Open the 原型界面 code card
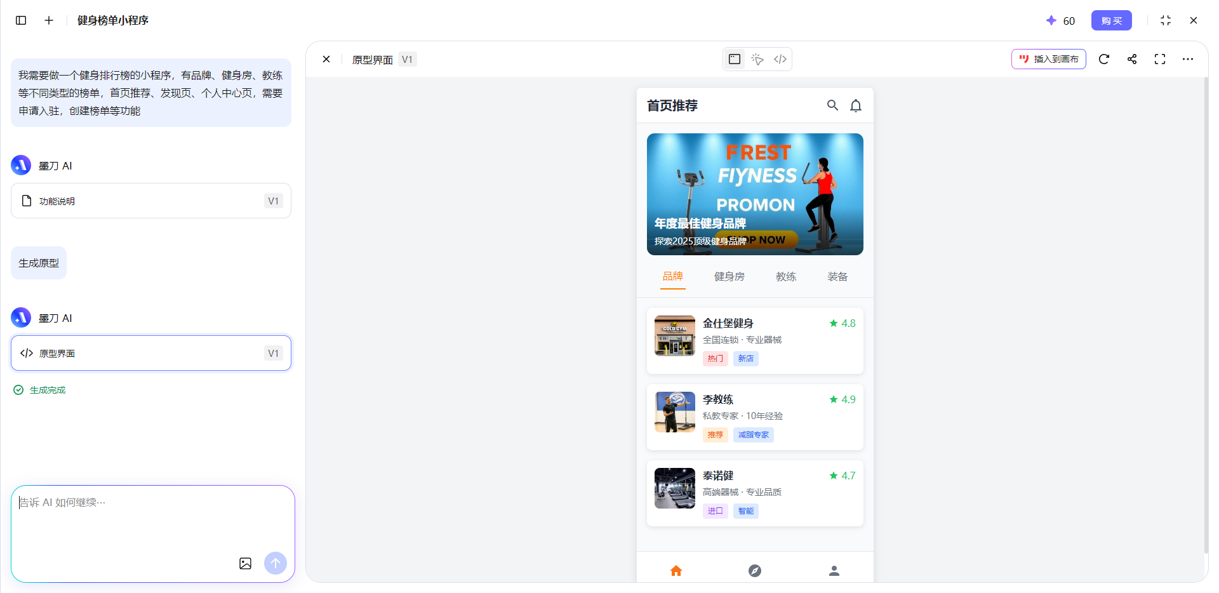The height and width of the screenshot is (593, 1219). (151, 353)
